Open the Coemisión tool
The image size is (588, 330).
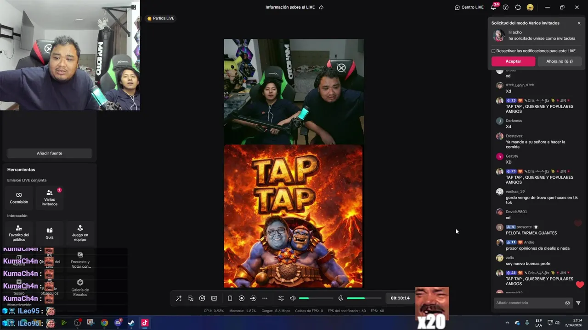click(x=19, y=198)
